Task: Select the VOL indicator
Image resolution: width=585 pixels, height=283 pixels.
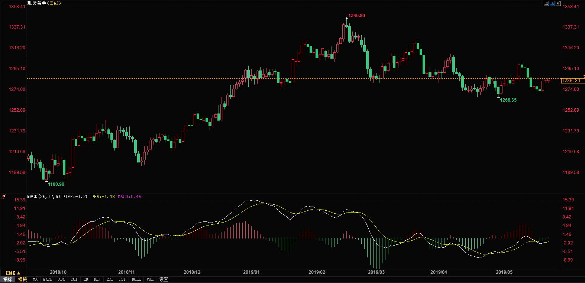Action: pos(150,279)
